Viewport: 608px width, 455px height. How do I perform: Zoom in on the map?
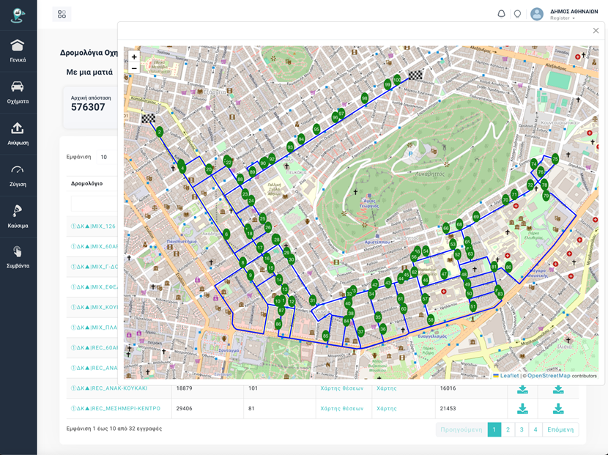pos(133,57)
